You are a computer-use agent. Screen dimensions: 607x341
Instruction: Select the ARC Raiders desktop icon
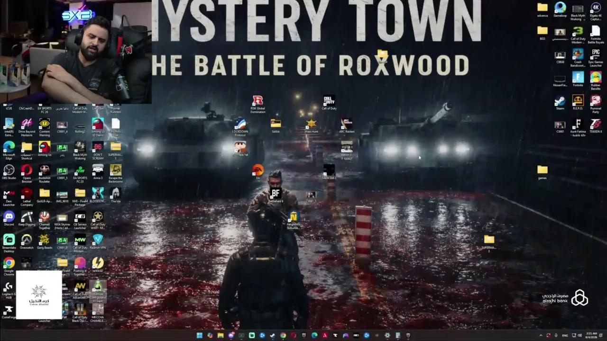coord(347,125)
